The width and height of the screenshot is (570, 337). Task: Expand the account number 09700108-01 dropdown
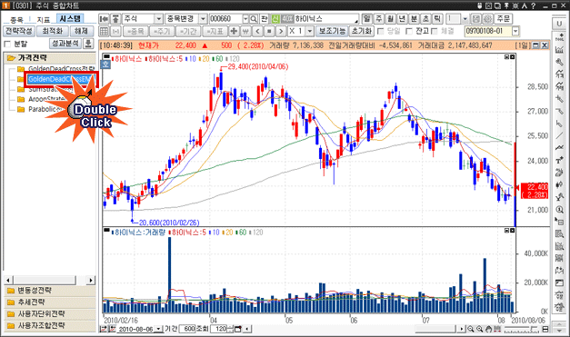[x=515, y=31]
